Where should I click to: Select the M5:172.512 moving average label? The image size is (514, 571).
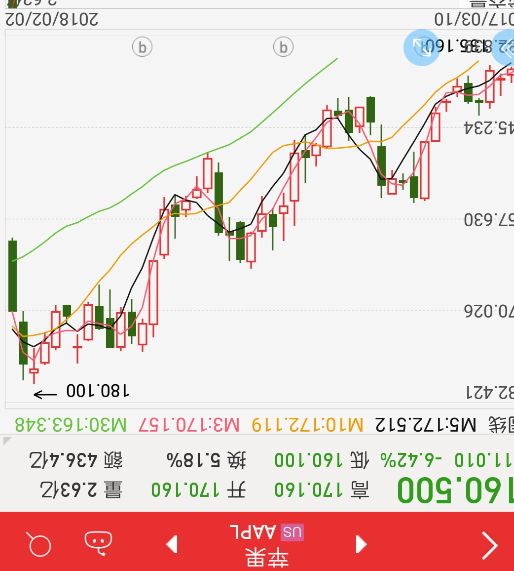tap(426, 424)
